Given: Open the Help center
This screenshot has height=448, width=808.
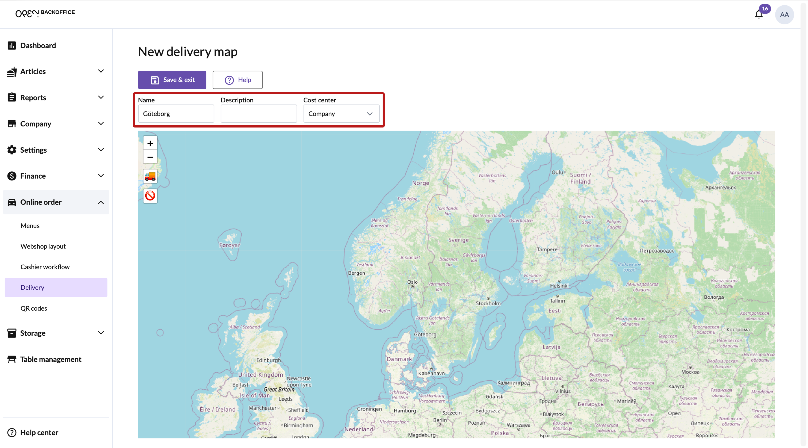Looking at the screenshot, I should pyautogui.click(x=39, y=432).
